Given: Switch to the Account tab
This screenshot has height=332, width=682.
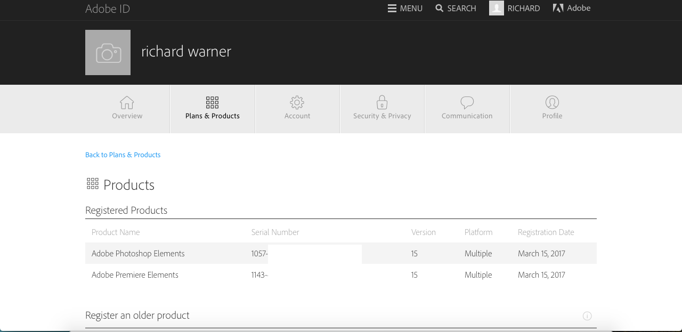Looking at the screenshot, I should click(x=297, y=108).
